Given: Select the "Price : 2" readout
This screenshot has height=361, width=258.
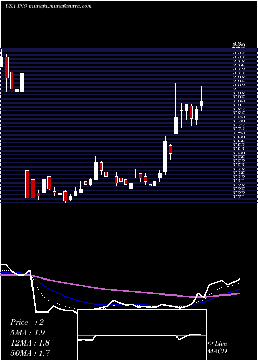Looking at the screenshot, I should pos(27,322).
